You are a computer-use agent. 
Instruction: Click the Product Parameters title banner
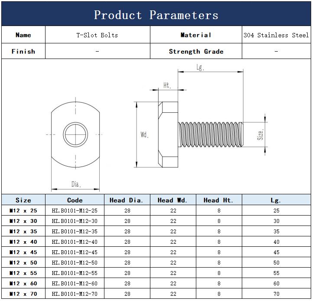pos(156,15)
